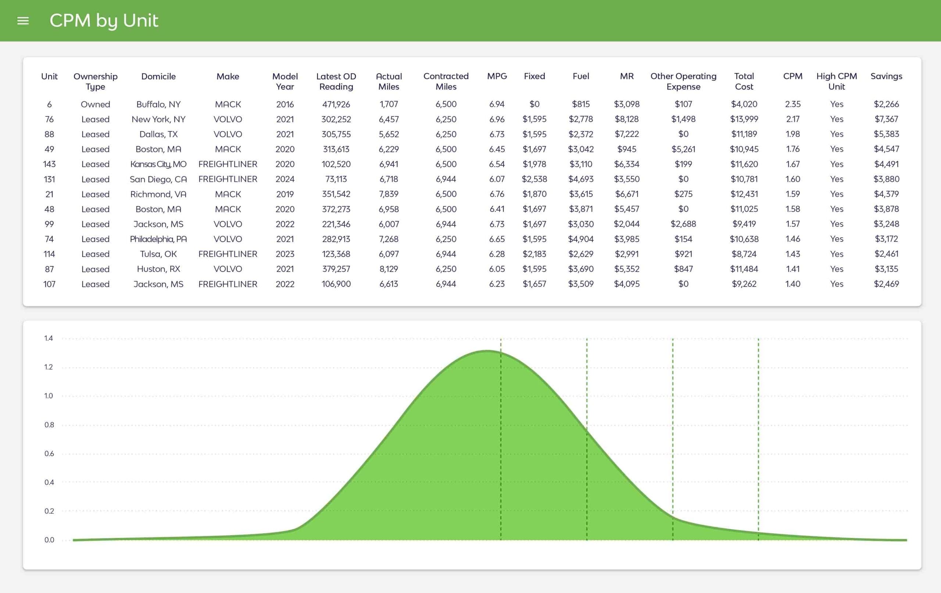Click the Other Operating Expense header
This screenshot has width=941, height=593.
coord(683,81)
